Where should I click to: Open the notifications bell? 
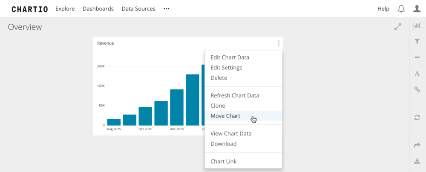pyautogui.click(x=401, y=9)
